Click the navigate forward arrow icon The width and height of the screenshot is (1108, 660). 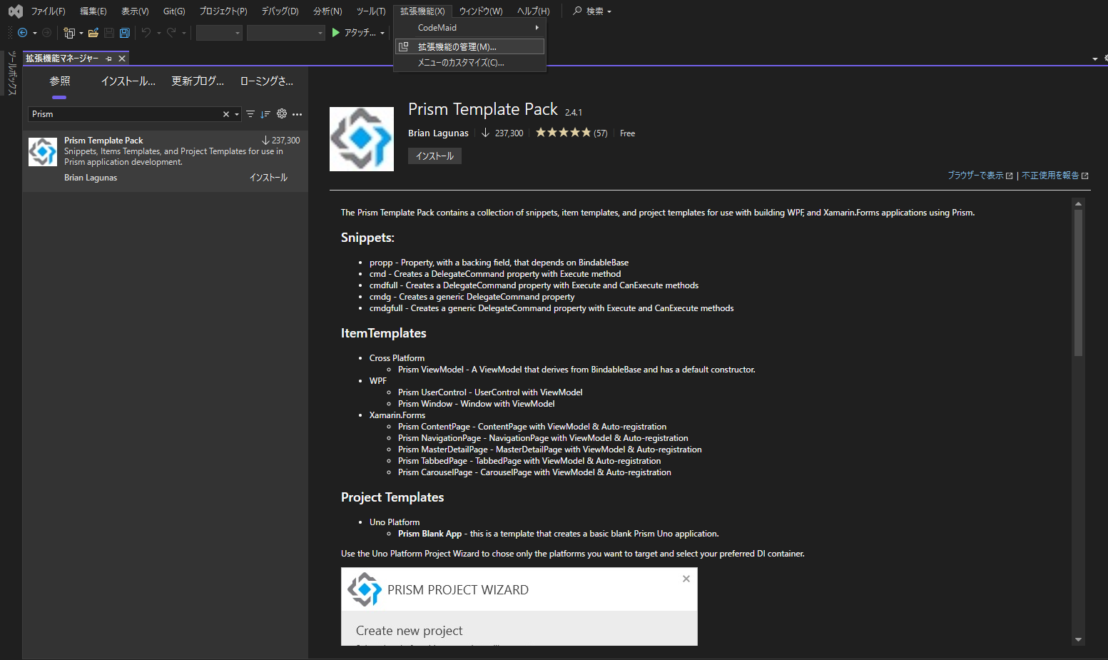tap(47, 33)
